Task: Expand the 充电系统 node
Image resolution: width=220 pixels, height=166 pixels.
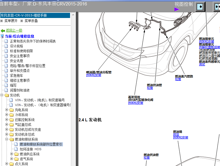Action: [x=7, y=110]
